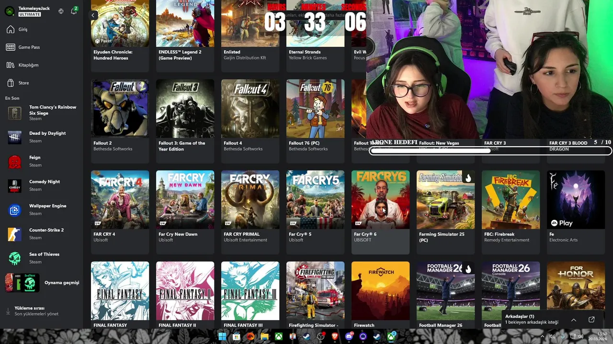613x344 pixels.
Task: Open the Far Cry 6 game tile
Action: pyautogui.click(x=380, y=213)
